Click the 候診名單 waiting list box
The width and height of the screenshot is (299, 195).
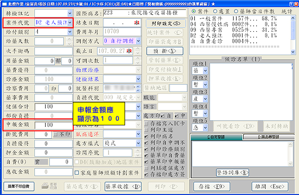[251, 92]
